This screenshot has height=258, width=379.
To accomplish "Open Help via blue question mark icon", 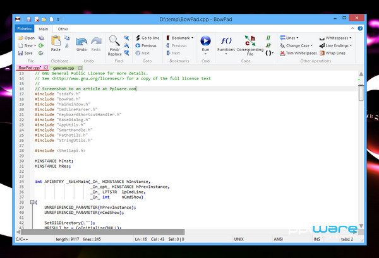I will [360, 28].
